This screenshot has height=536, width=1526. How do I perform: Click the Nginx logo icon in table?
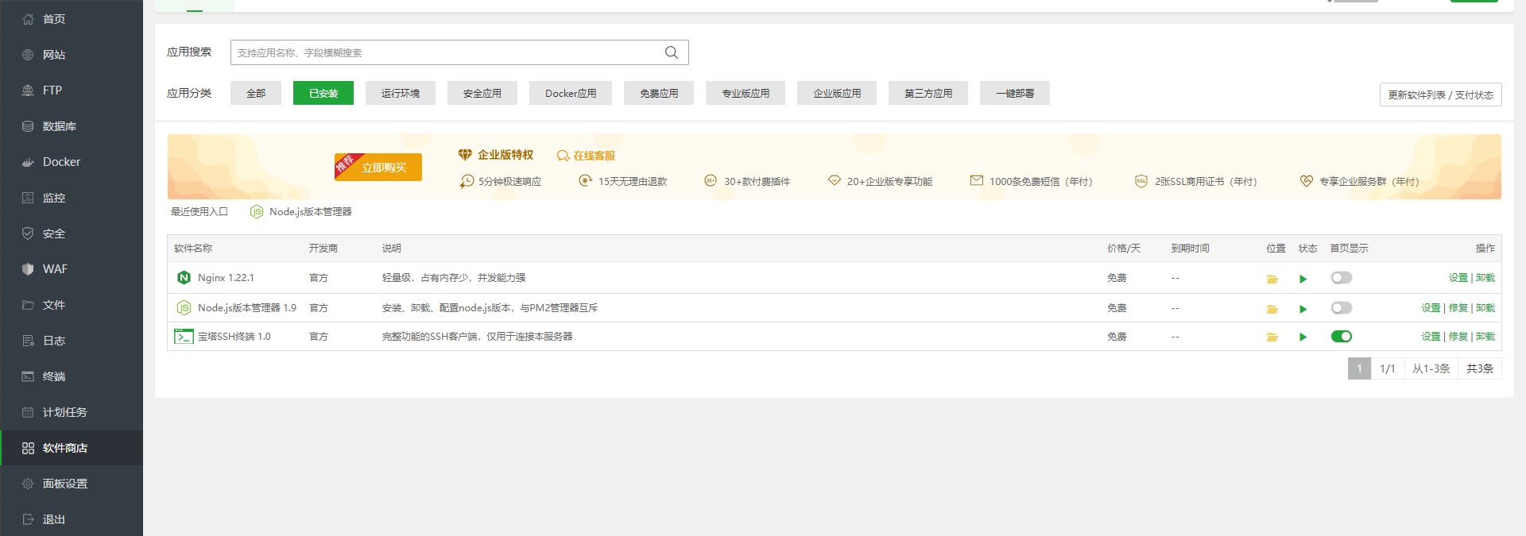pos(184,277)
